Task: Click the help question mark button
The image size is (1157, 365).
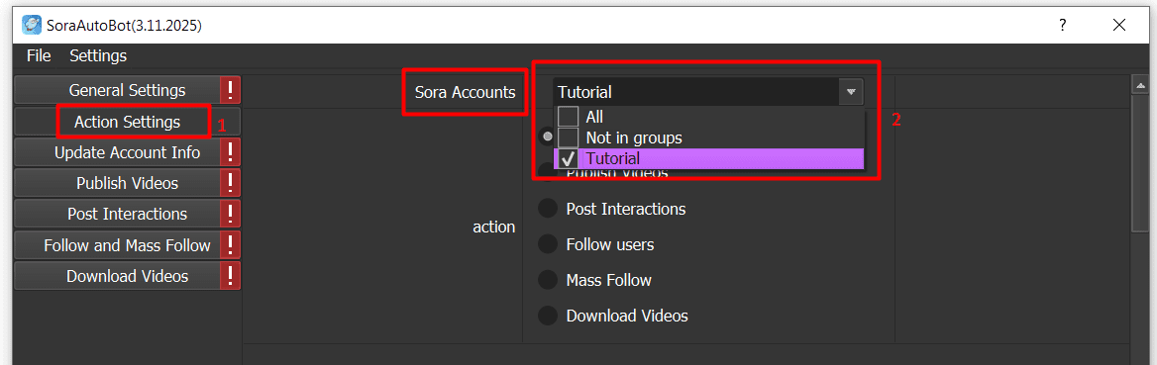Action: (x=1063, y=25)
